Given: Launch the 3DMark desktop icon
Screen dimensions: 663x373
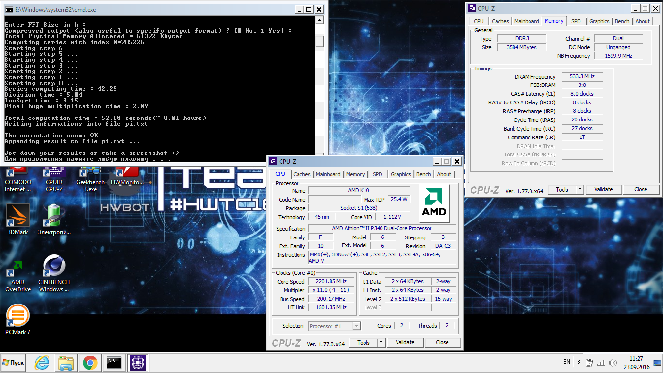Looking at the screenshot, I should click(18, 220).
